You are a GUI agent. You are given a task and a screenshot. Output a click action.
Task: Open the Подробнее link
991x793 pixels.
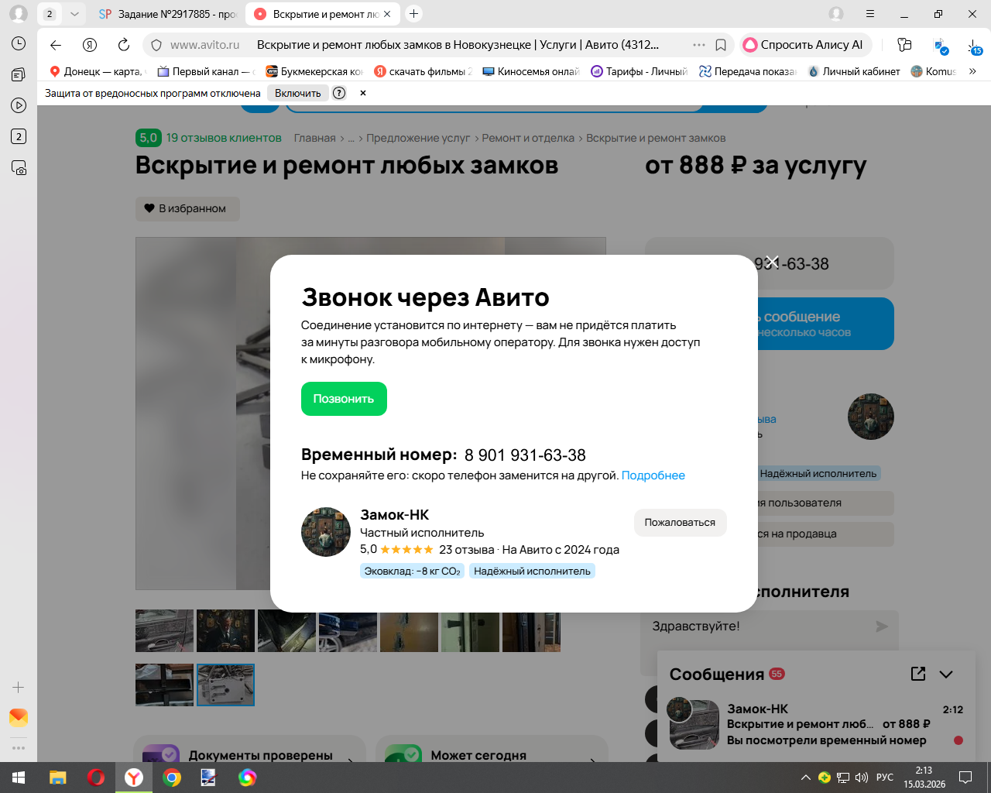click(653, 475)
